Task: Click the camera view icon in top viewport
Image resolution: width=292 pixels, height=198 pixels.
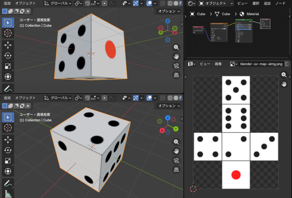Action: click(x=176, y=66)
